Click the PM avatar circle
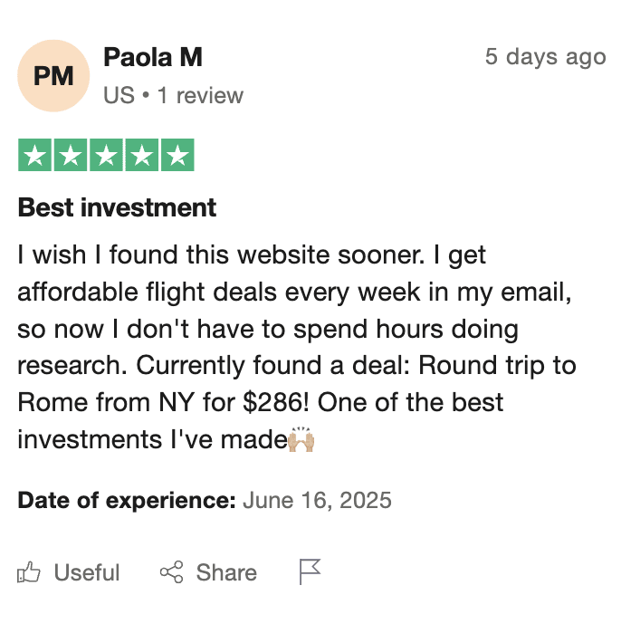621x643 pixels. click(53, 76)
